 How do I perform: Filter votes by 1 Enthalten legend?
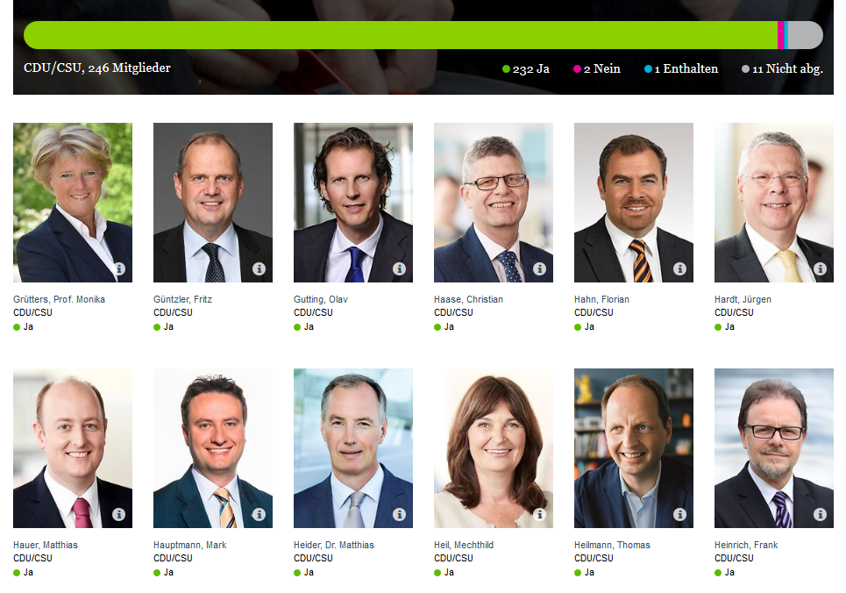pyautogui.click(x=681, y=69)
